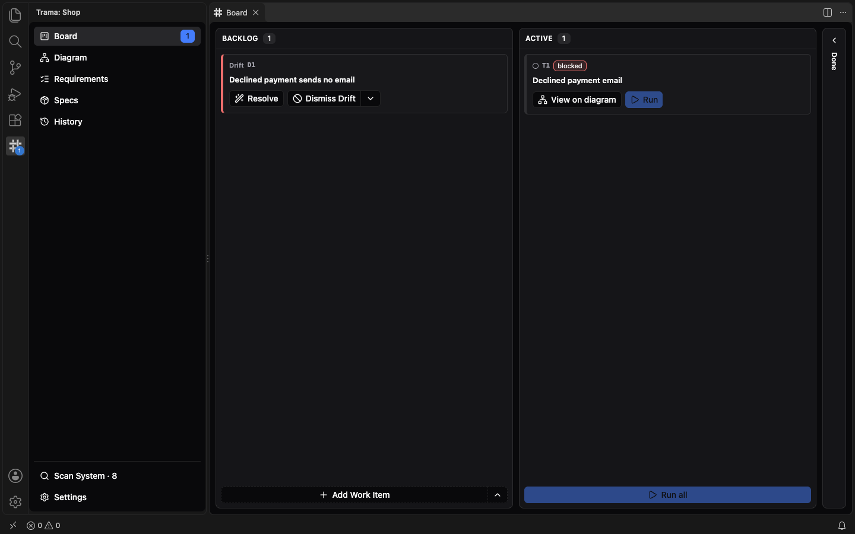Expand the Add Work Item chevron menu
Image resolution: width=855 pixels, height=534 pixels.
pos(498,495)
